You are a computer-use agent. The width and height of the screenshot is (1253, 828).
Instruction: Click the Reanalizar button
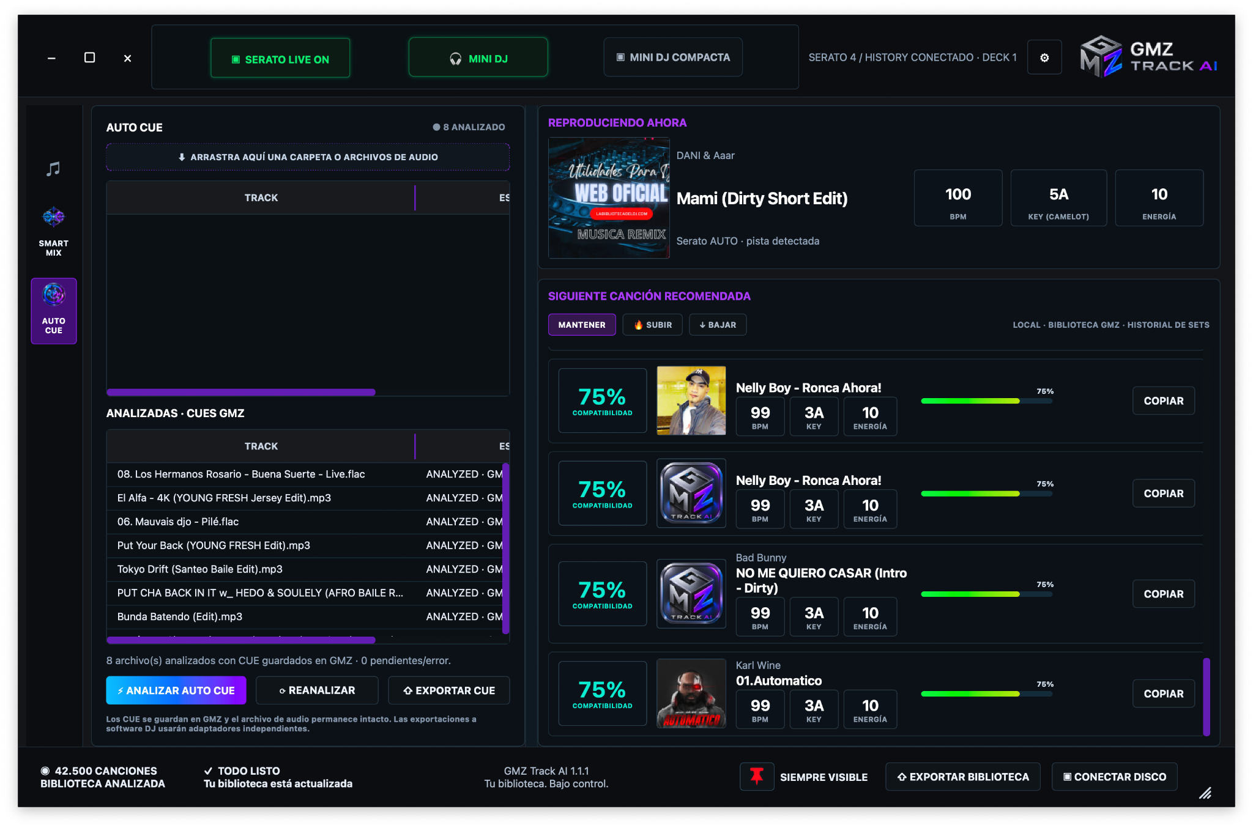[x=317, y=690]
